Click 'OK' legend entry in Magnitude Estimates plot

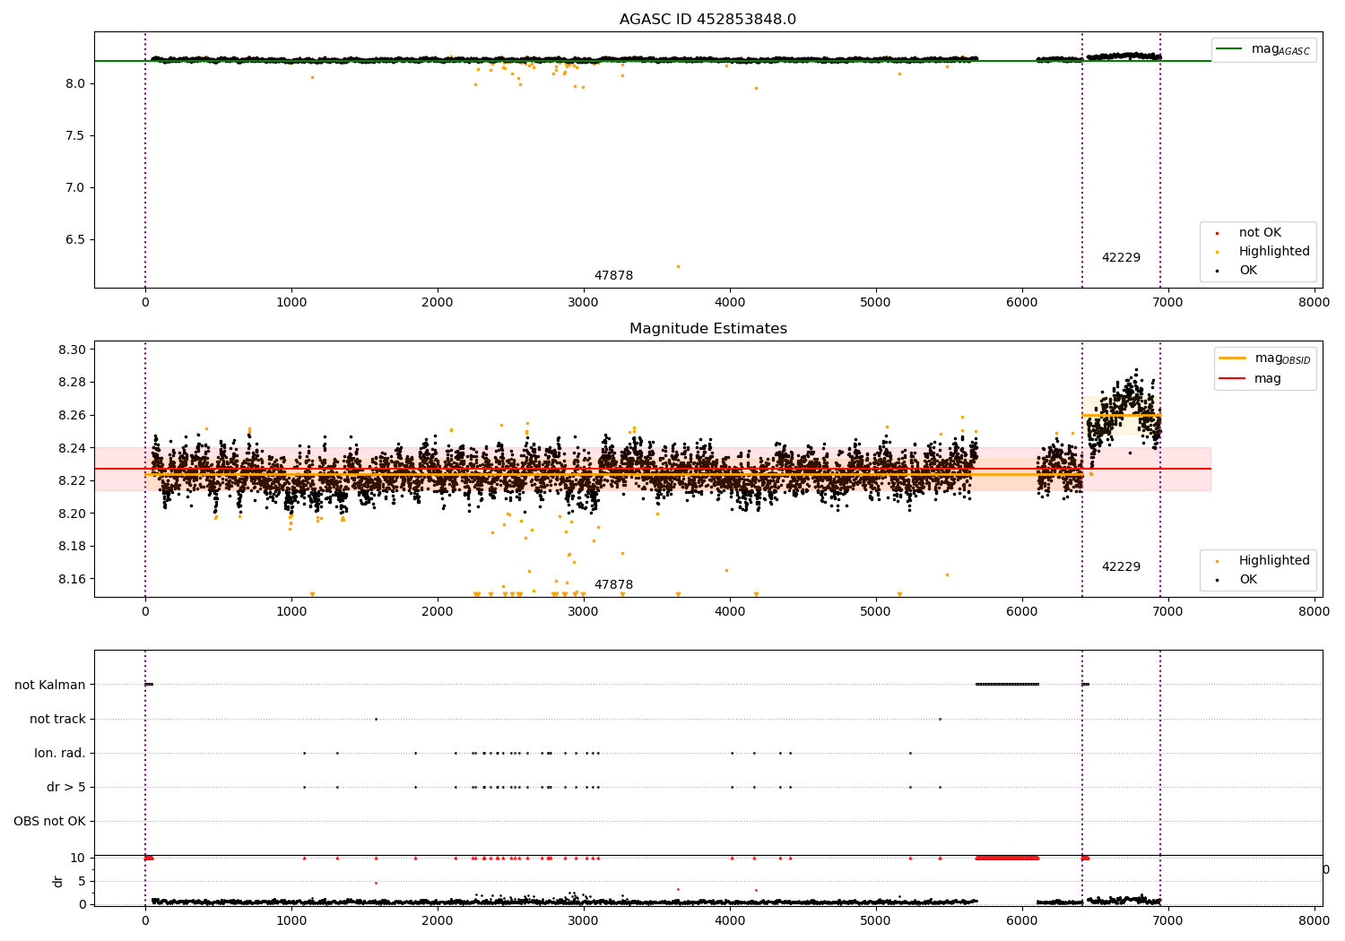(x=1247, y=580)
